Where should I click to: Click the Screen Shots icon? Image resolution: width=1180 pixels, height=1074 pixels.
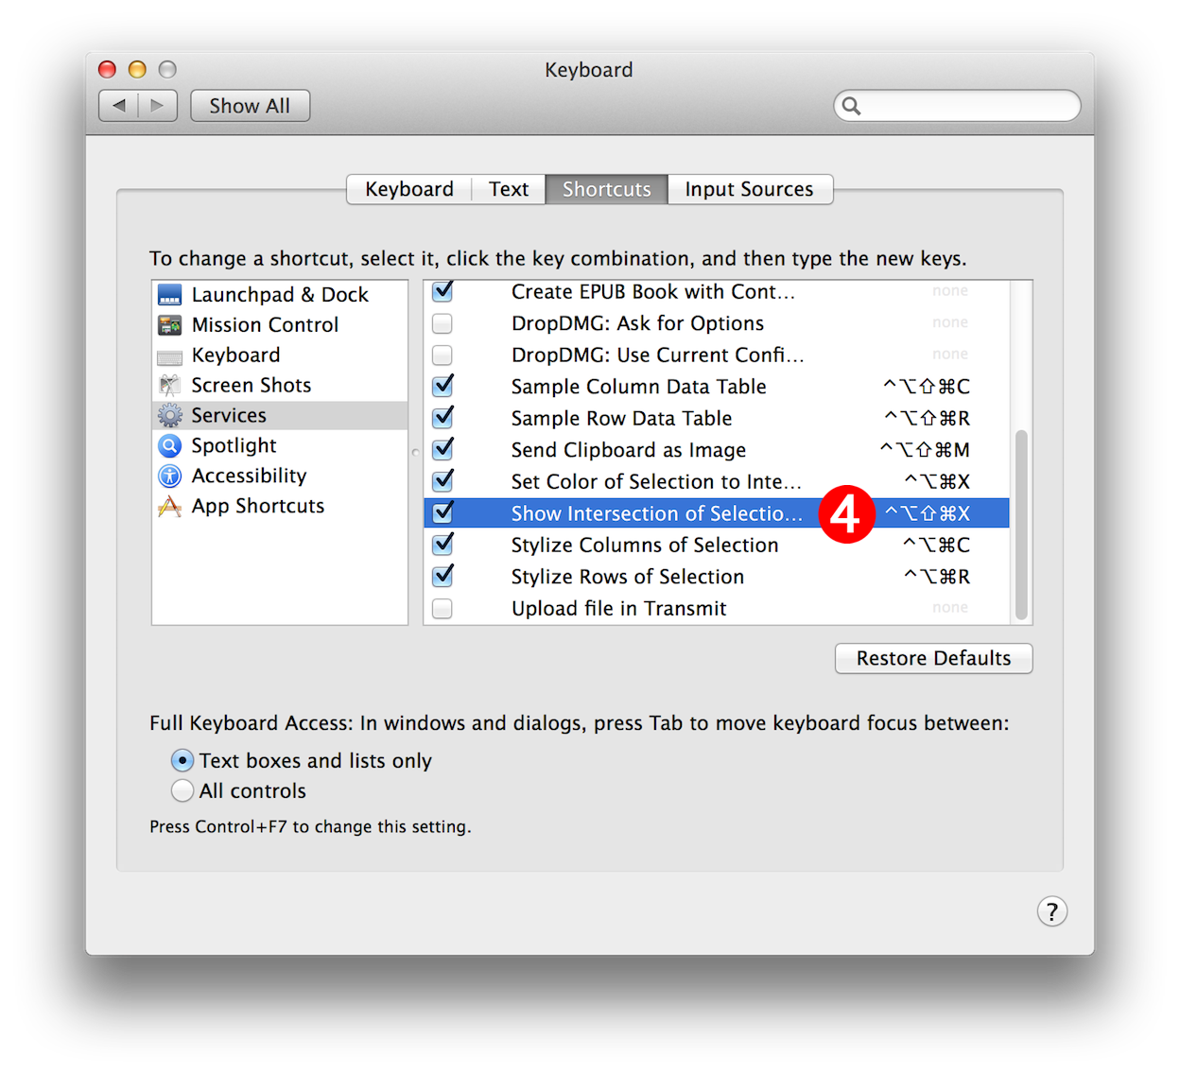170,386
